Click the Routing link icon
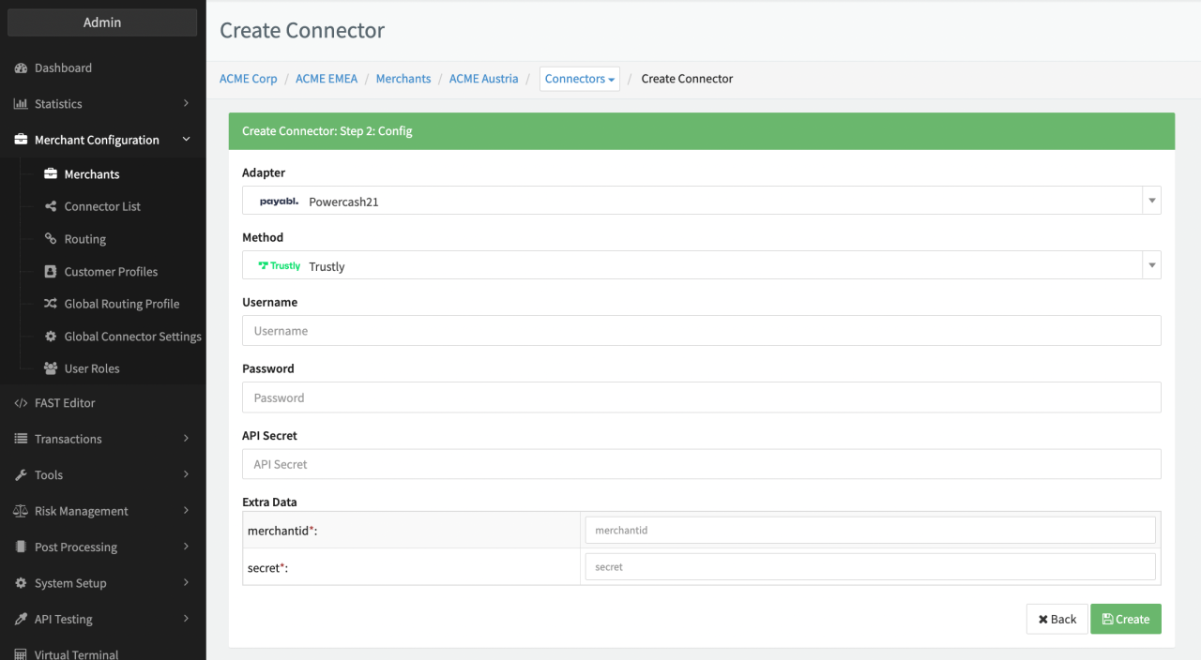Image resolution: width=1201 pixels, height=660 pixels. [51, 239]
